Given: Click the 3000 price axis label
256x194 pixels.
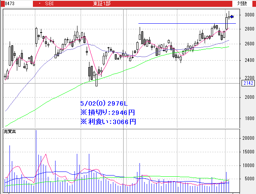Looking at the screenshot, I should tap(249, 15).
